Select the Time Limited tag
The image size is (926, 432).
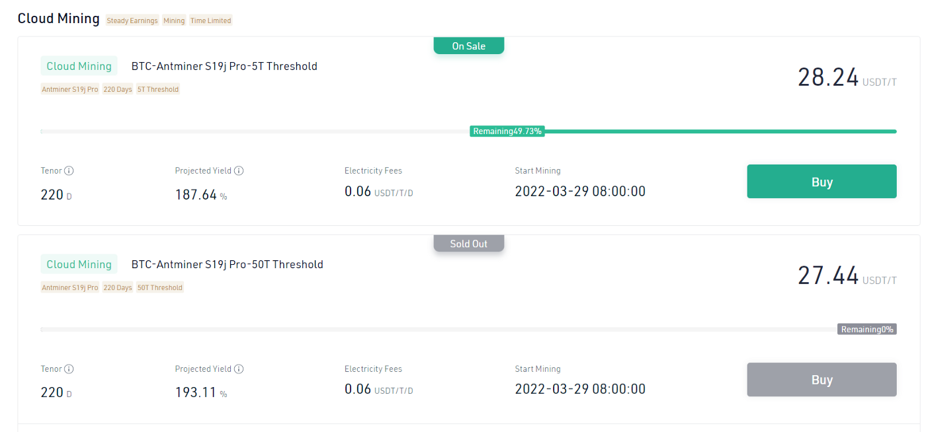(x=210, y=20)
